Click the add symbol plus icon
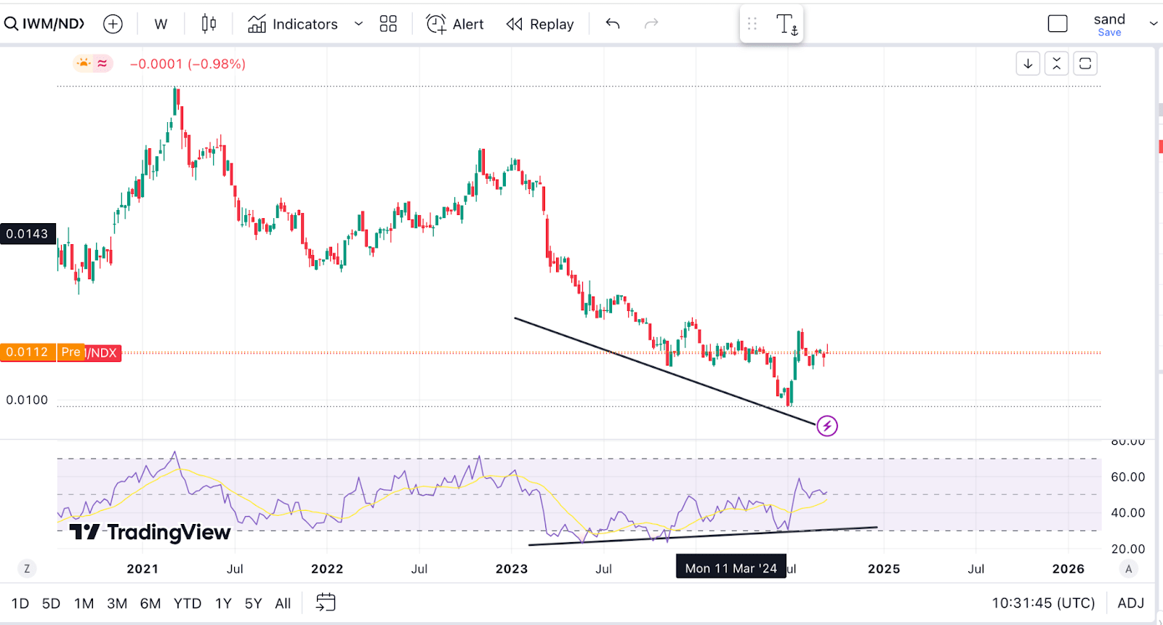Viewport: 1163px width, 625px height. 113,24
